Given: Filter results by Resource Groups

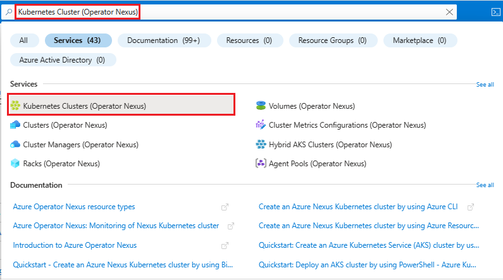Looking at the screenshot, I should pyautogui.click(x=333, y=40).
